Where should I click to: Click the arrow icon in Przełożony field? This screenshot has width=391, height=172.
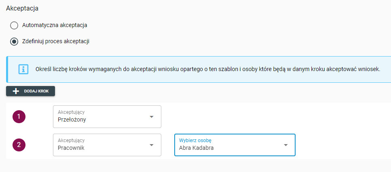point(152,117)
